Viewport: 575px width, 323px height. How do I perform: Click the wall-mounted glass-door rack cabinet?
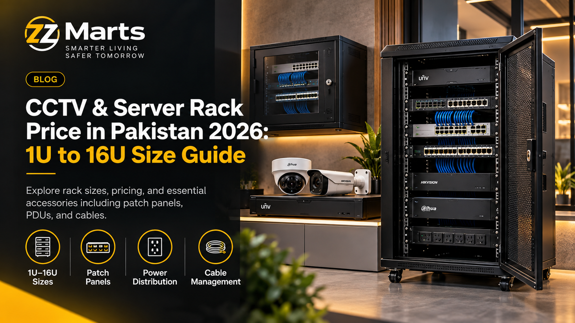coord(309,85)
